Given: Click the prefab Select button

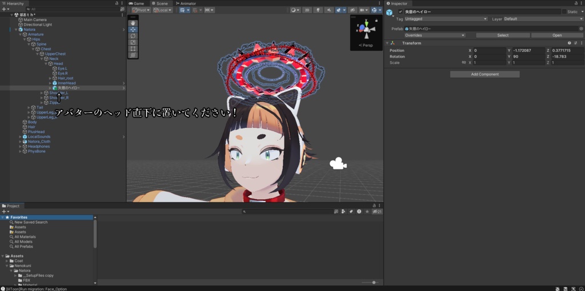Looking at the screenshot, I should click(x=503, y=35).
